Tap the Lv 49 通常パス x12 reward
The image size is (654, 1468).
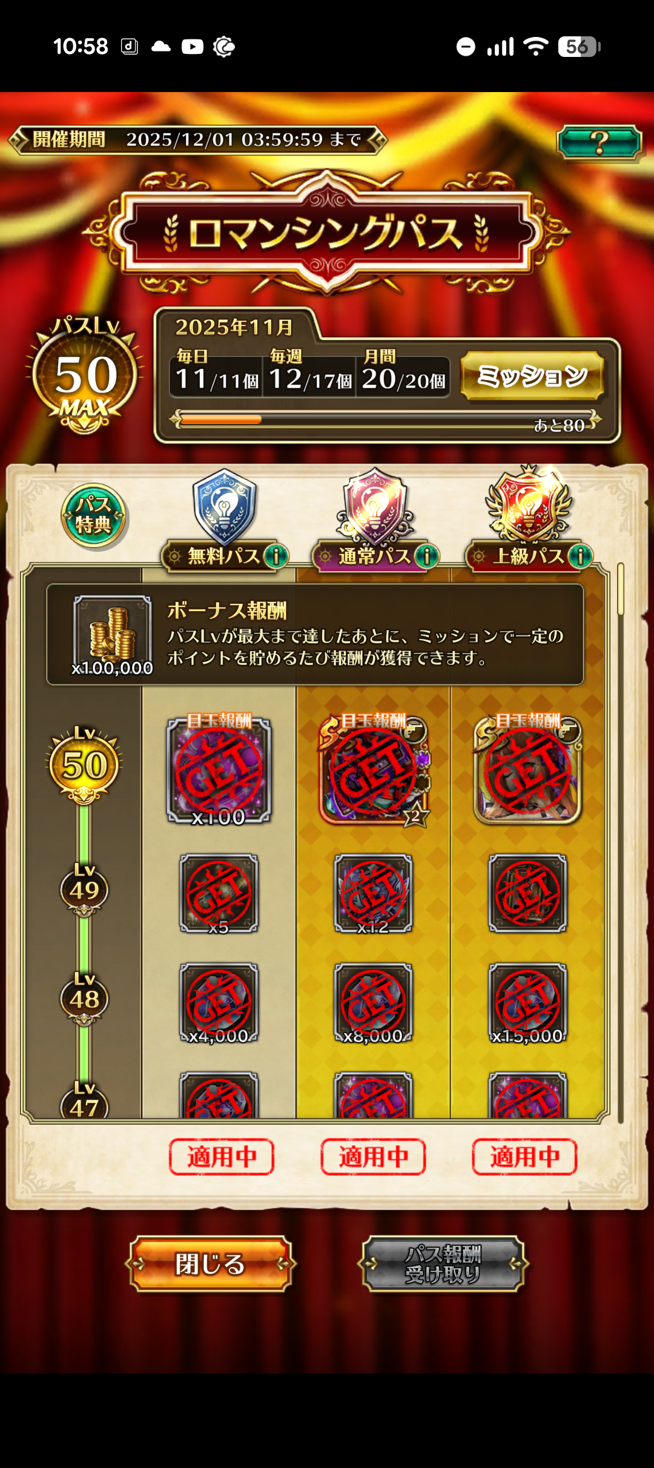click(374, 894)
